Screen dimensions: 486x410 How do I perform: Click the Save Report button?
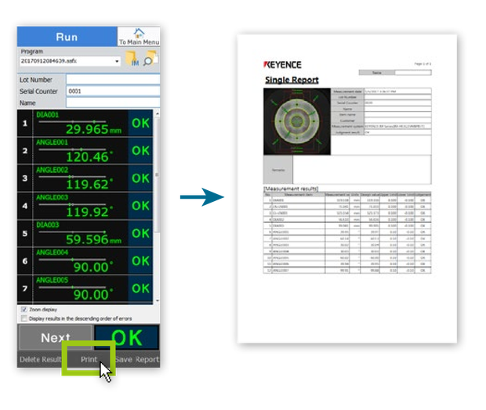(x=137, y=359)
